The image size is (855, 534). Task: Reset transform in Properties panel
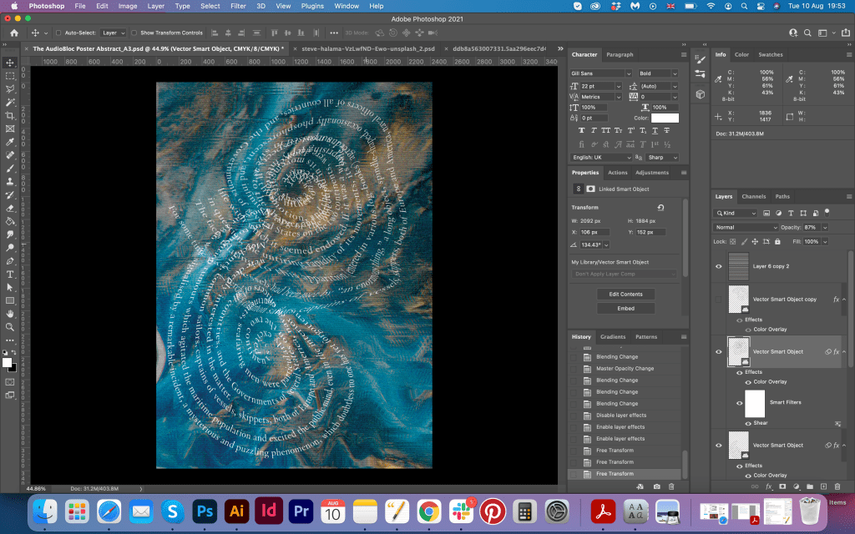click(x=660, y=208)
